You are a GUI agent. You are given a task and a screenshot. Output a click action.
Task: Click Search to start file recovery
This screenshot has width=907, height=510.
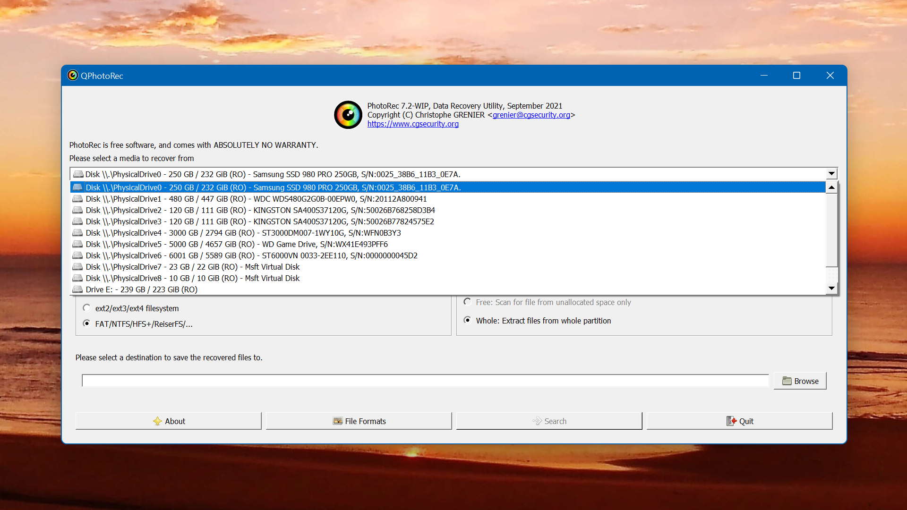[x=549, y=421]
